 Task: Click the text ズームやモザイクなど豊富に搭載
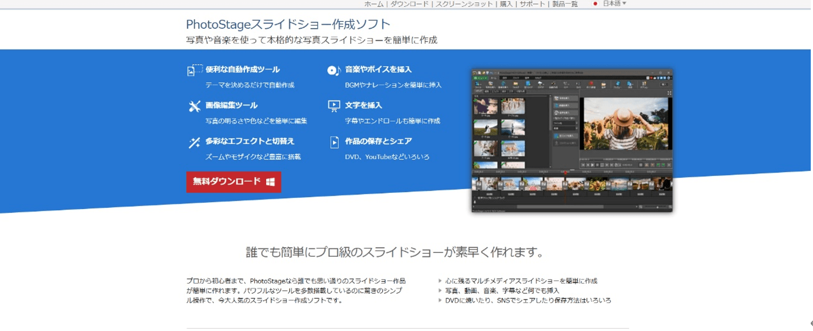(253, 157)
